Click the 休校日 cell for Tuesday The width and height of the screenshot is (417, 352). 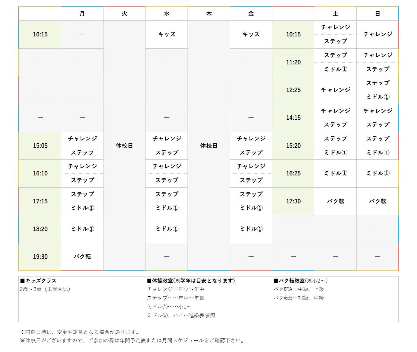(x=124, y=146)
